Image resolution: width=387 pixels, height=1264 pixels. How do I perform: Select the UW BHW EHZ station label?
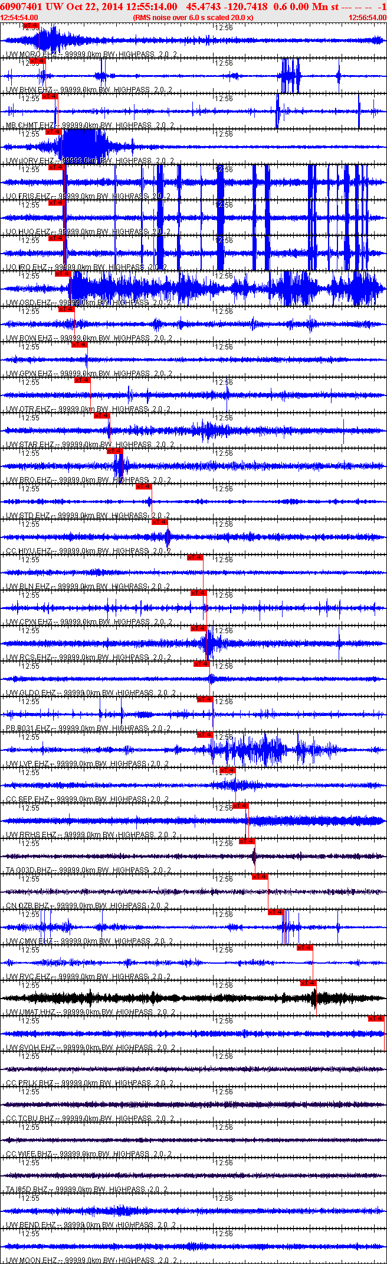(x=29, y=90)
